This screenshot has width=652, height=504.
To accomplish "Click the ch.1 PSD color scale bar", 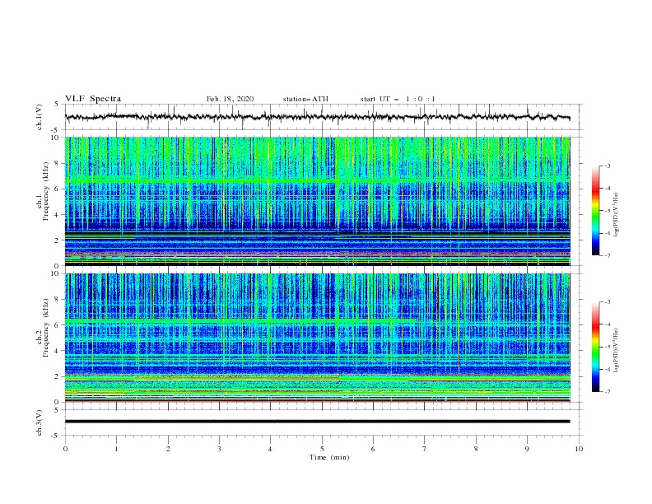I will (x=595, y=211).
